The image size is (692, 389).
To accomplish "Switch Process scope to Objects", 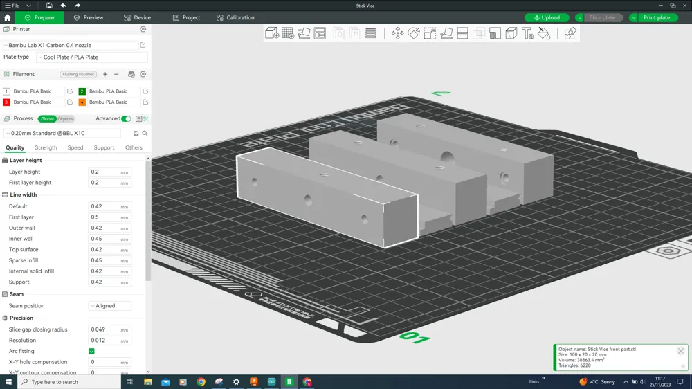I will pos(65,119).
